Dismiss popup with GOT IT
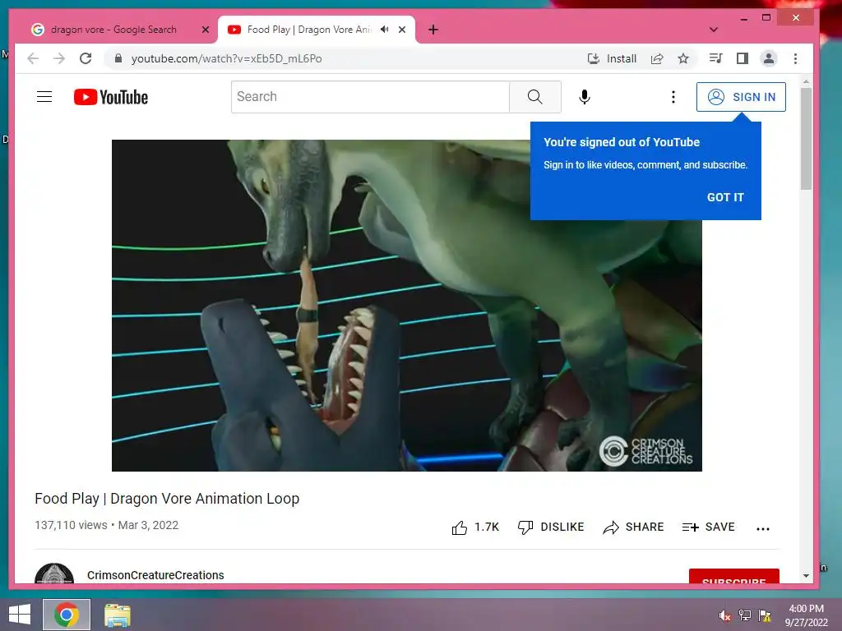This screenshot has width=842, height=631. click(x=725, y=197)
